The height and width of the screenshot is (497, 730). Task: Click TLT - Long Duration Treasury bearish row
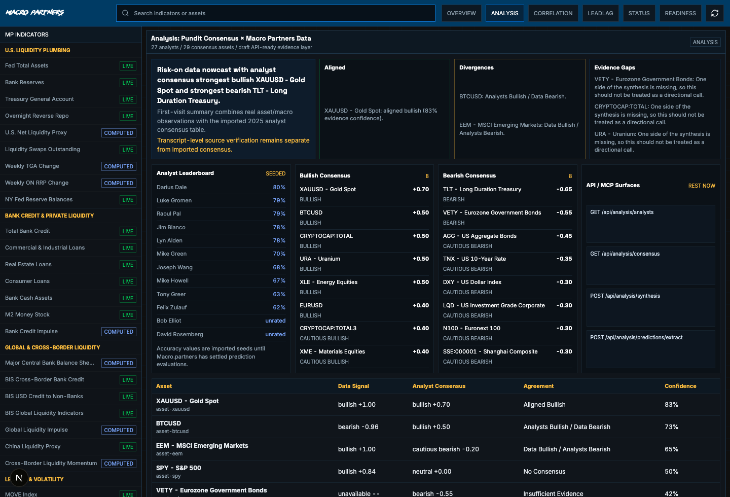[x=507, y=194]
